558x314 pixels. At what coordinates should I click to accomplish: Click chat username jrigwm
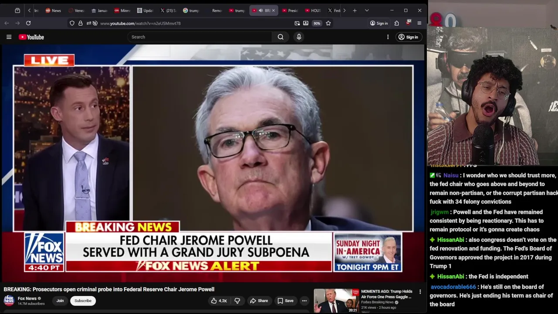tap(439, 212)
